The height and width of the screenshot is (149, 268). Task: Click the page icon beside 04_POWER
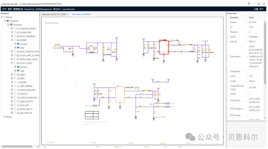tap(15, 40)
